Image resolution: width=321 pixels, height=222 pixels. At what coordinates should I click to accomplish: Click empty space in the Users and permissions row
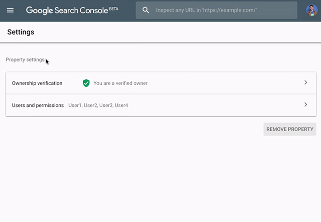(x=216, y=105)
